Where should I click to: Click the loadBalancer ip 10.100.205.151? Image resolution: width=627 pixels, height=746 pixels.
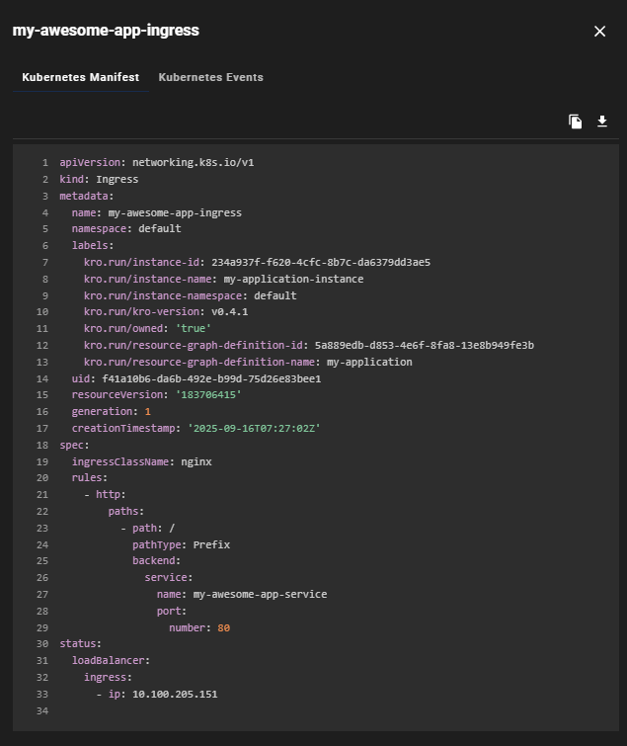(x=175, y=694)
